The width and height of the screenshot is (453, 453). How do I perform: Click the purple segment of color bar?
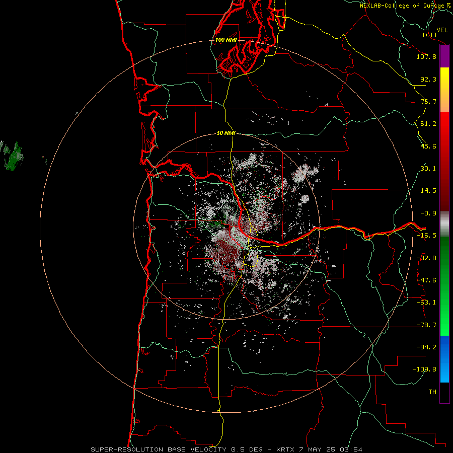pos(444,56)
